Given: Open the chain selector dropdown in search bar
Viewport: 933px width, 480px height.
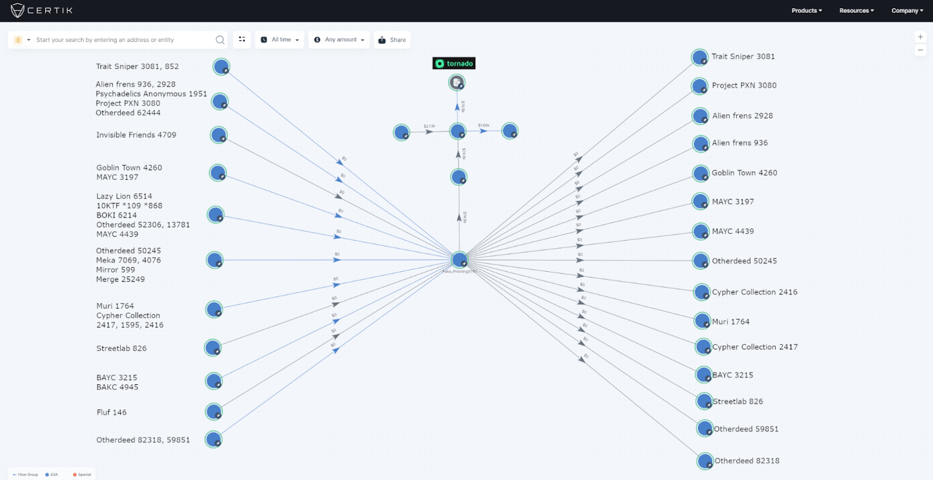Looking at the screenshot, I should coord(22,40).
